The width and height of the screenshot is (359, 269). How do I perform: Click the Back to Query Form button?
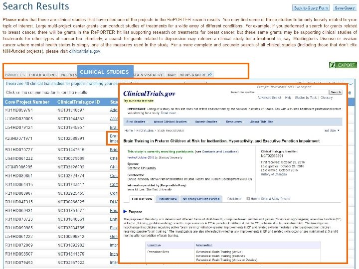311,8
